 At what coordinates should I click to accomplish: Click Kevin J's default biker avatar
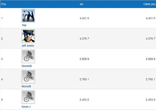[28, 97]
